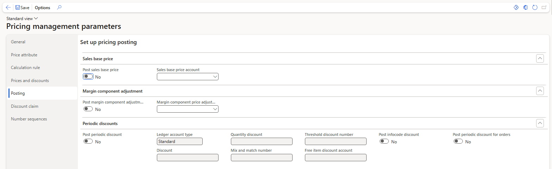Viewport: 552px width, 169px height.
Task: Open Sales base price account dropdown
Action: coord(215,77)
